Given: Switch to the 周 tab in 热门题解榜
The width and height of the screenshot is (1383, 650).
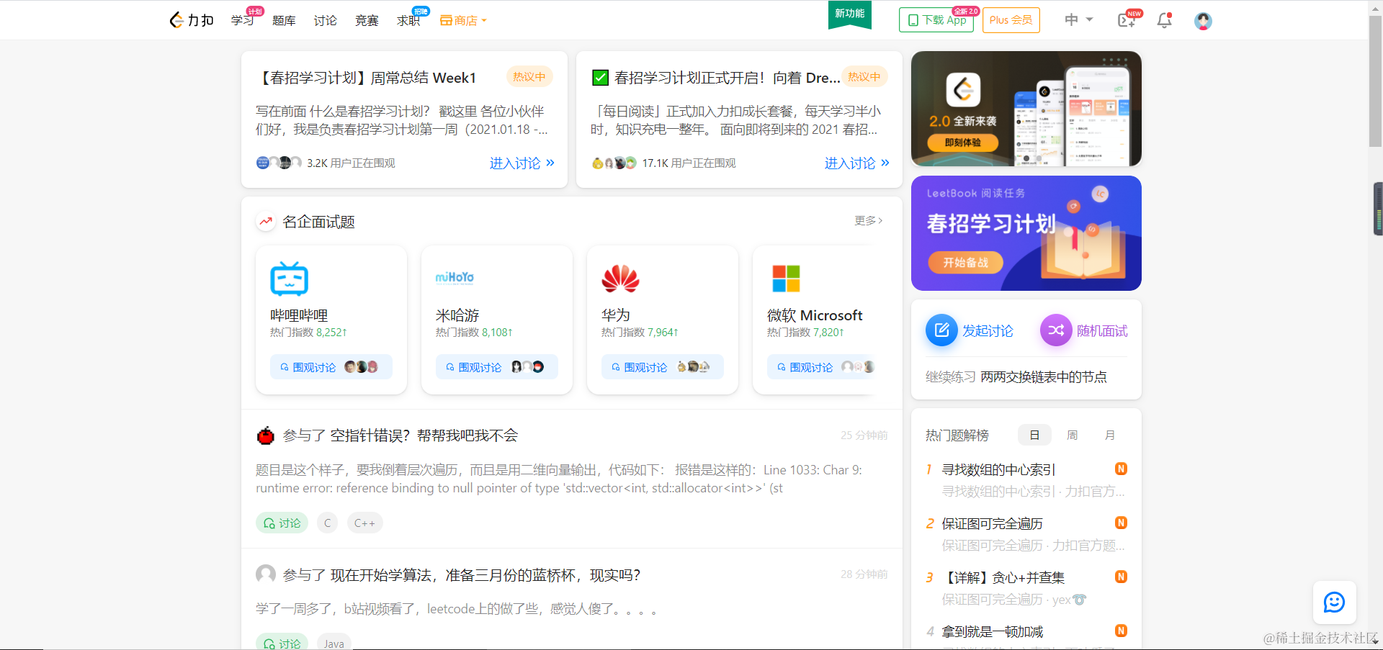Looking at the screenshot, I should tap(1072, 435).
